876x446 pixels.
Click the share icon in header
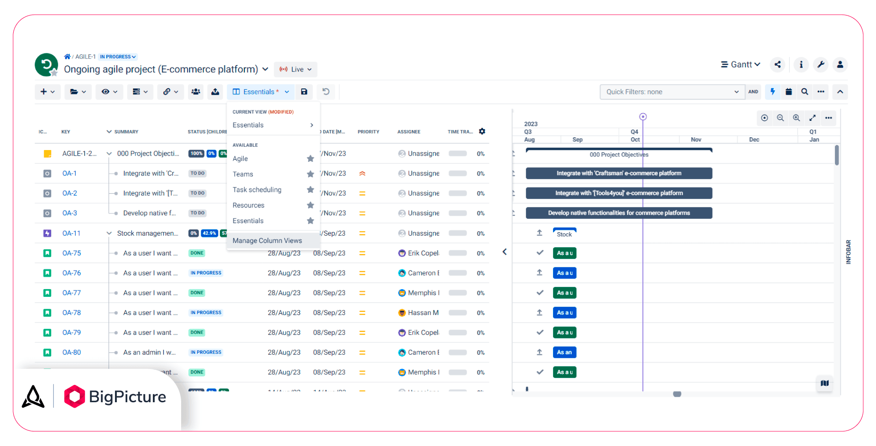(777, 65)
